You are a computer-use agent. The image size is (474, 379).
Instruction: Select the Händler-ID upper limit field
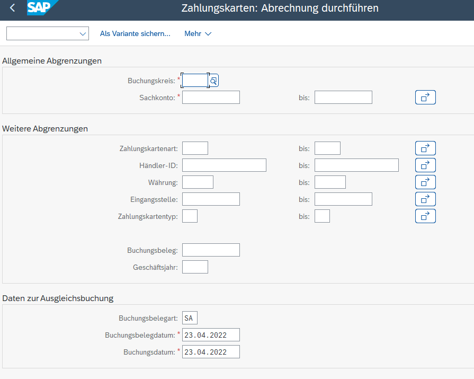(x=356, y=165)
